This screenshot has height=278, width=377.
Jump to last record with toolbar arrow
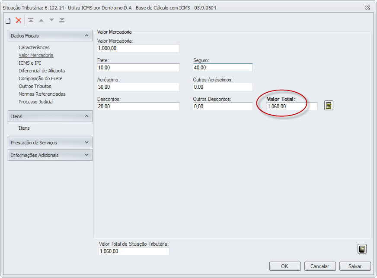(62, 20)
